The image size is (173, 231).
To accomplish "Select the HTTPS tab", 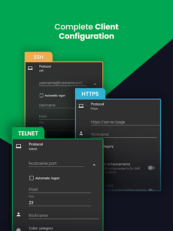I will (90, 94).
